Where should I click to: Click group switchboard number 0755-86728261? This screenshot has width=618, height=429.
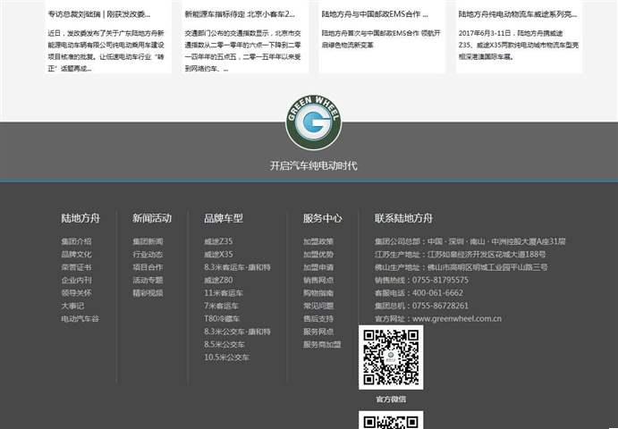coord(440,306)
